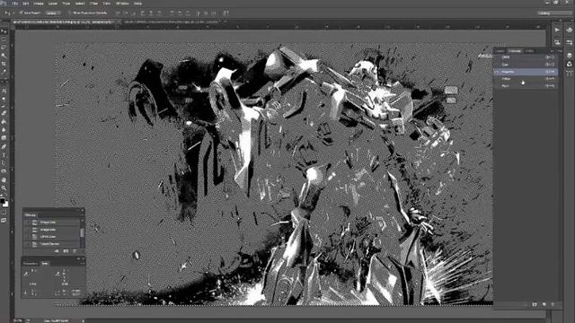Switch to the second document tab

[172, 22]
